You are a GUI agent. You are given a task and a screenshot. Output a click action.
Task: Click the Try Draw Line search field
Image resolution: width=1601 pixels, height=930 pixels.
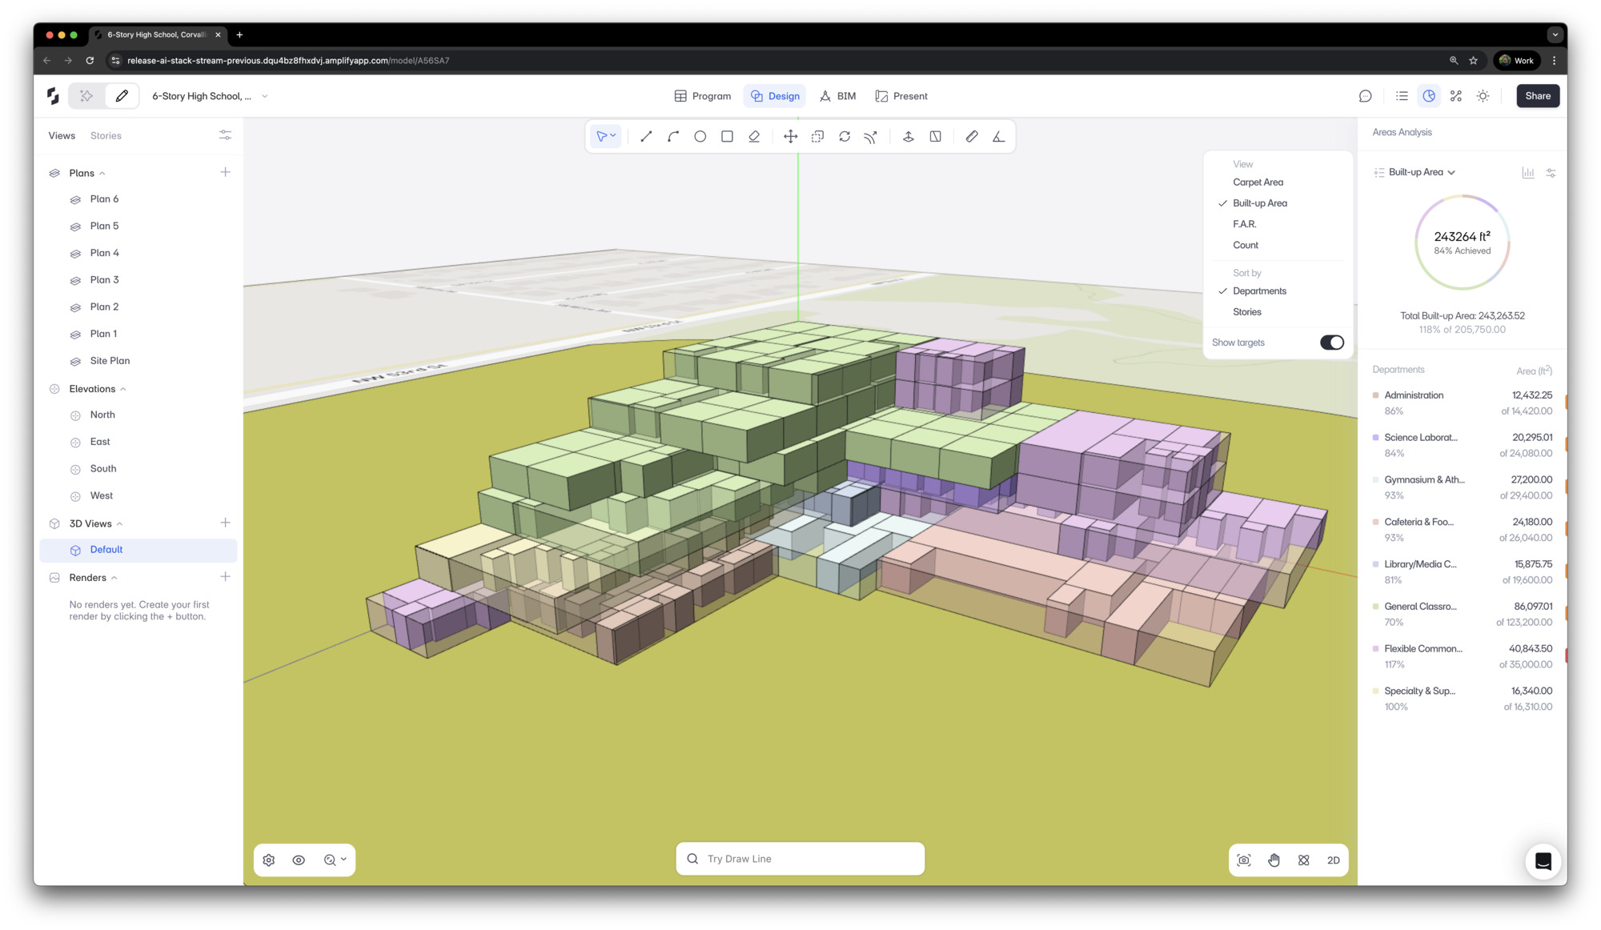(x=799, y=858)
